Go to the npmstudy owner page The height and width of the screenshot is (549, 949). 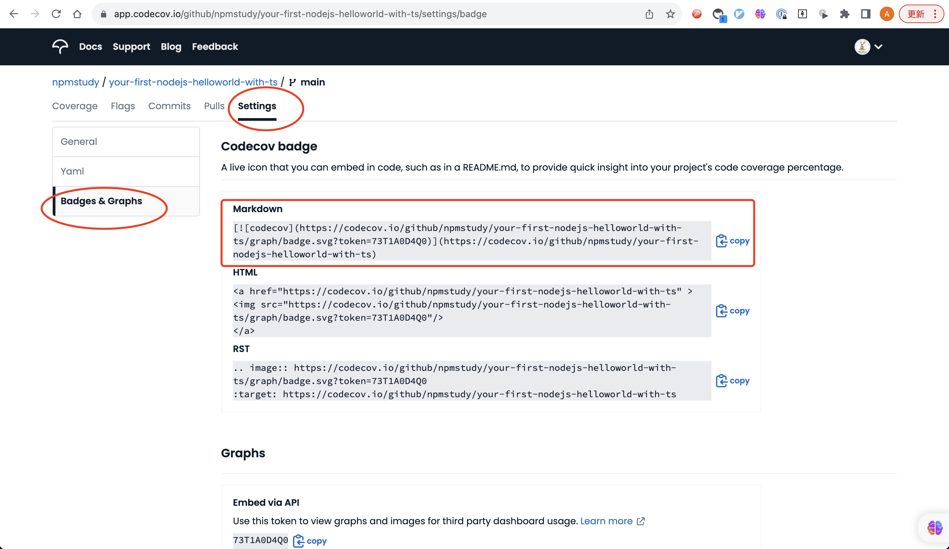(75, 82)
